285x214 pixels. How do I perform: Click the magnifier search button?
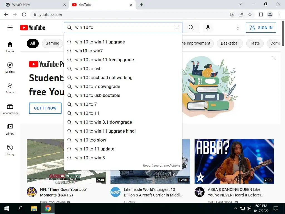pos(191,28)
